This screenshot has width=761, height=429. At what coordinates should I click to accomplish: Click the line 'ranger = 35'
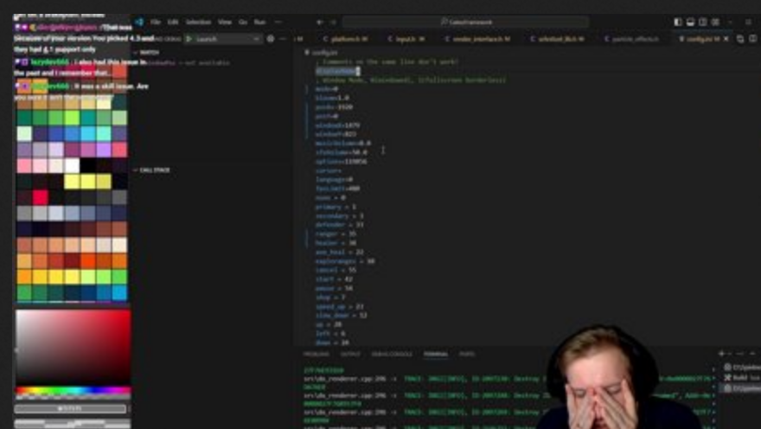pos(336,234)
